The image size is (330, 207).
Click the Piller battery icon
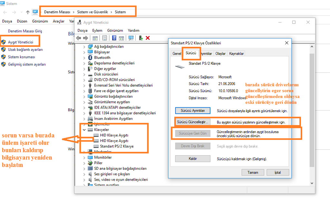(90, 163)
